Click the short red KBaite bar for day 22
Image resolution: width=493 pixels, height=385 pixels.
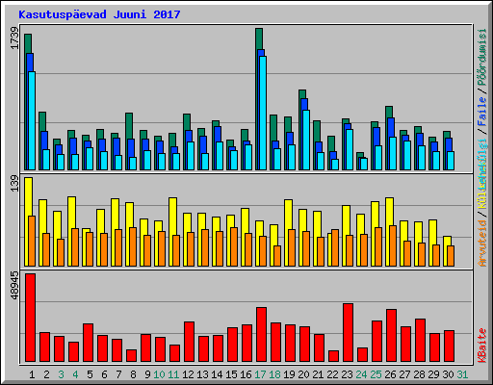[334, 356]
